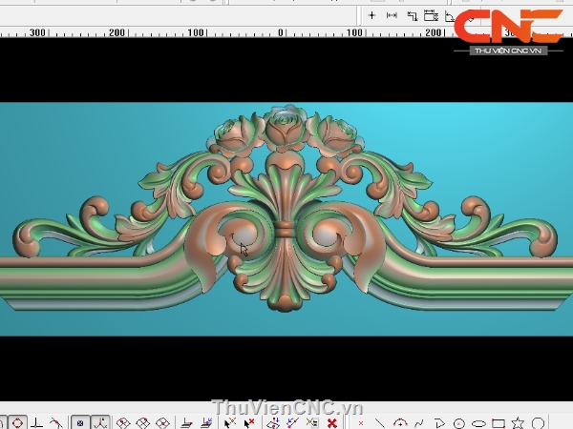The image size is (573, 429).
Task: Click the CNC logo in top-right corner
Action: tap(507, 29)
